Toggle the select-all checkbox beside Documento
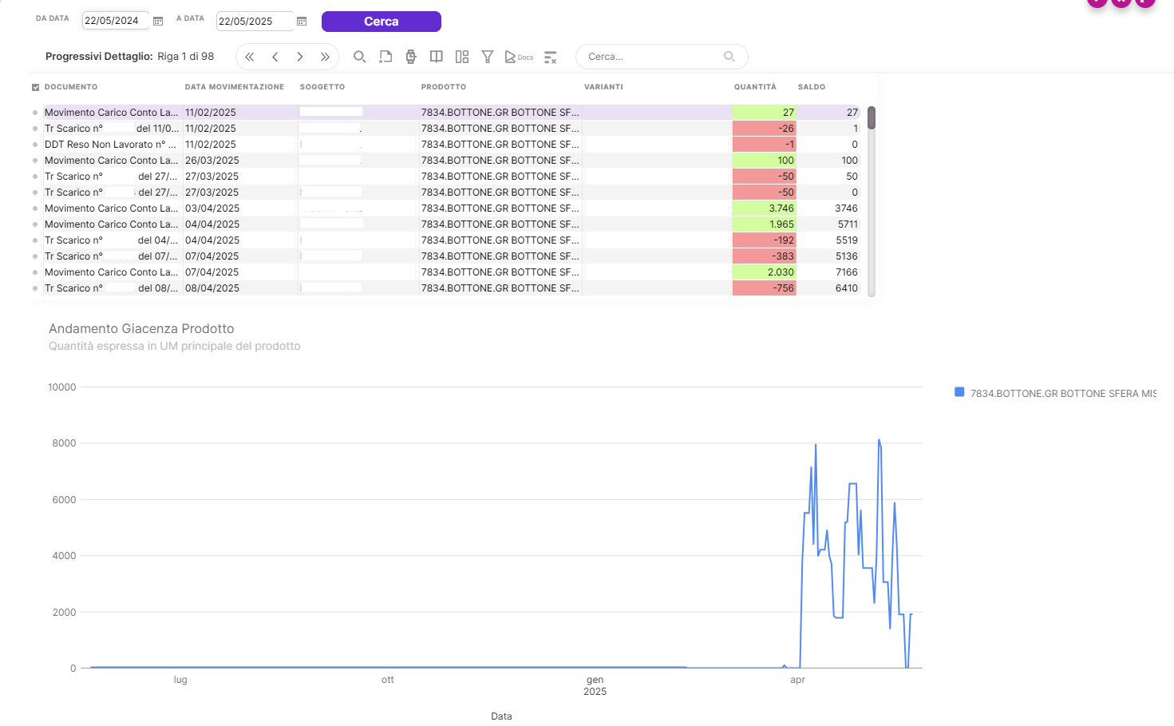 35,87
